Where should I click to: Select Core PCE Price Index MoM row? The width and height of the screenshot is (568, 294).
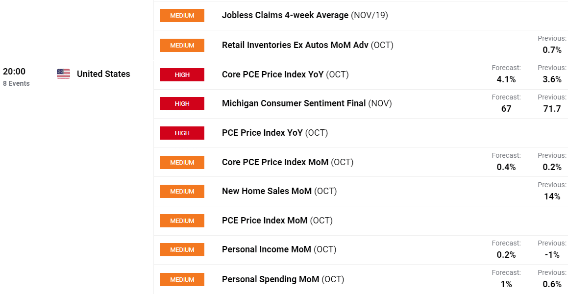tap(361, 162)
